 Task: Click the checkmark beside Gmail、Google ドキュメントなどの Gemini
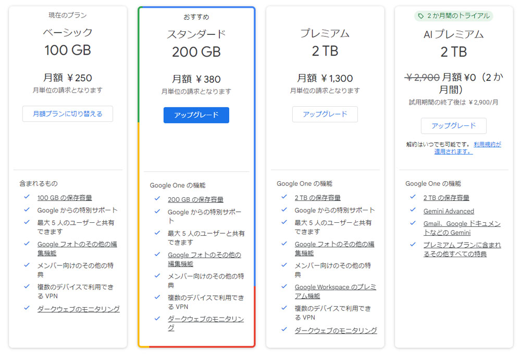coord(413,223)
